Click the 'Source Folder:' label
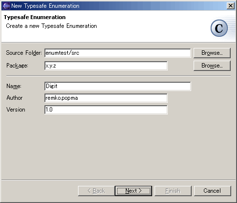 point(24,53)
